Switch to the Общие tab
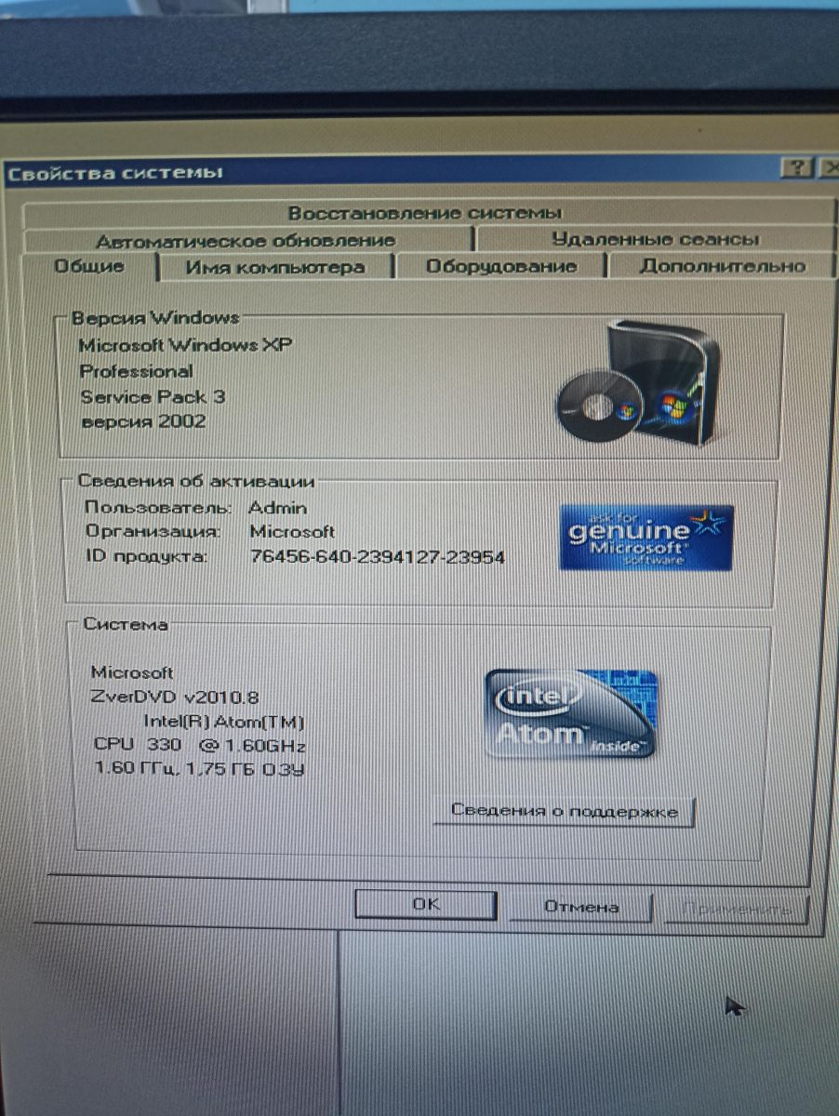839x1116 pixels. tap(90, 266)
